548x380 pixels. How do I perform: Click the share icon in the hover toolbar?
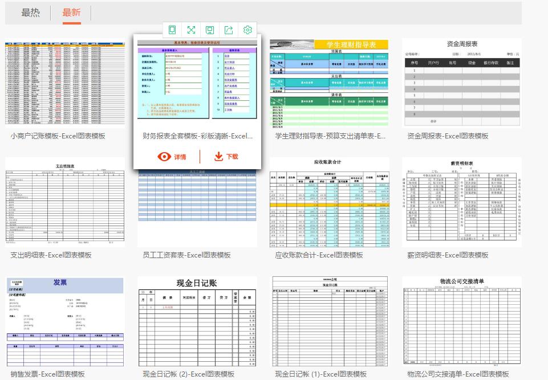click(228, 30)
